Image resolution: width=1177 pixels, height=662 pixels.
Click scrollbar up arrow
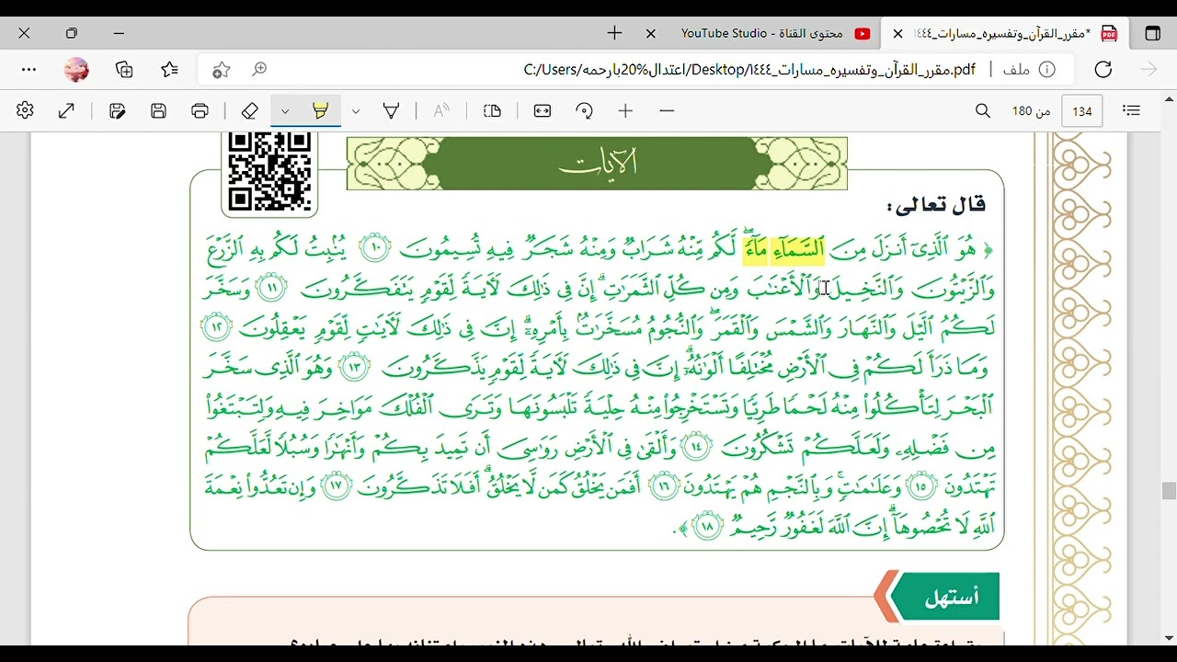click(x=1169, y=97)
